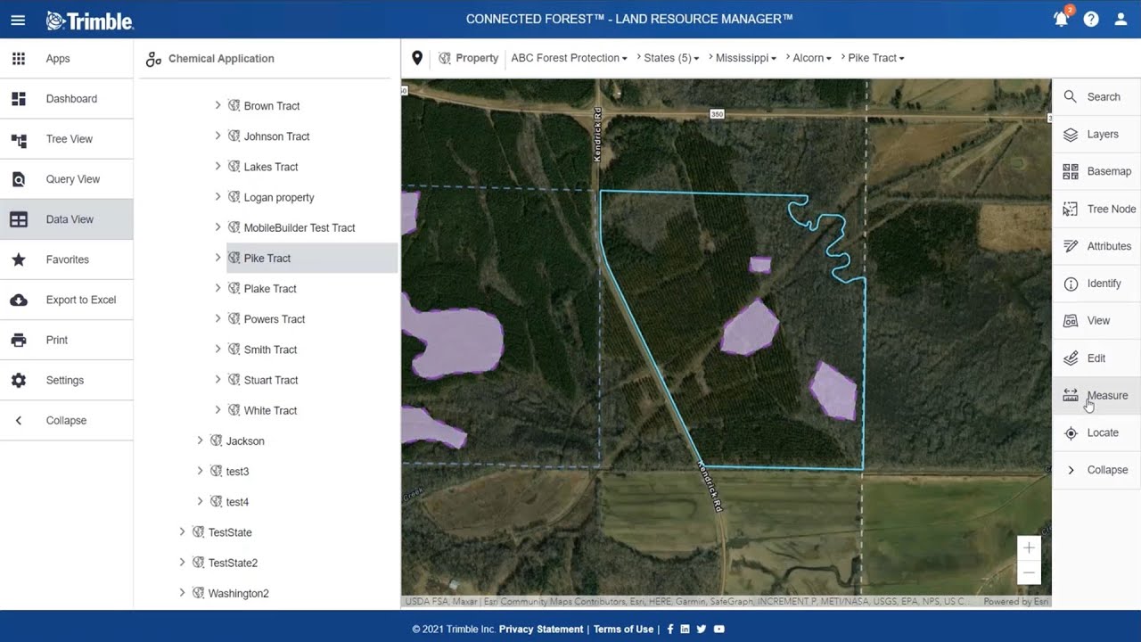Open the Basemap tool
This screenshot has height=642, width=1141.
click(x=1096, y=171)
